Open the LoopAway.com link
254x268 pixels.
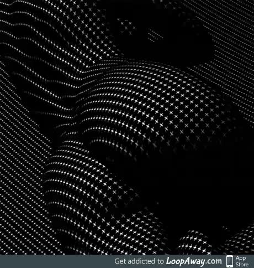[194, 261]
